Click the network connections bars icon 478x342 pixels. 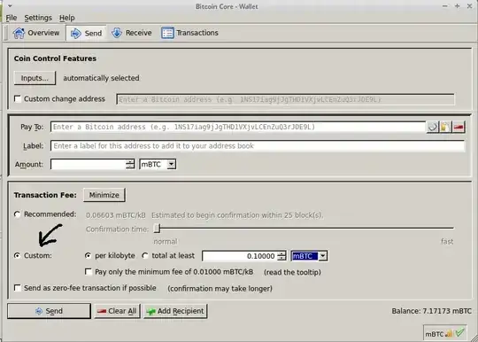click(449, 334)
